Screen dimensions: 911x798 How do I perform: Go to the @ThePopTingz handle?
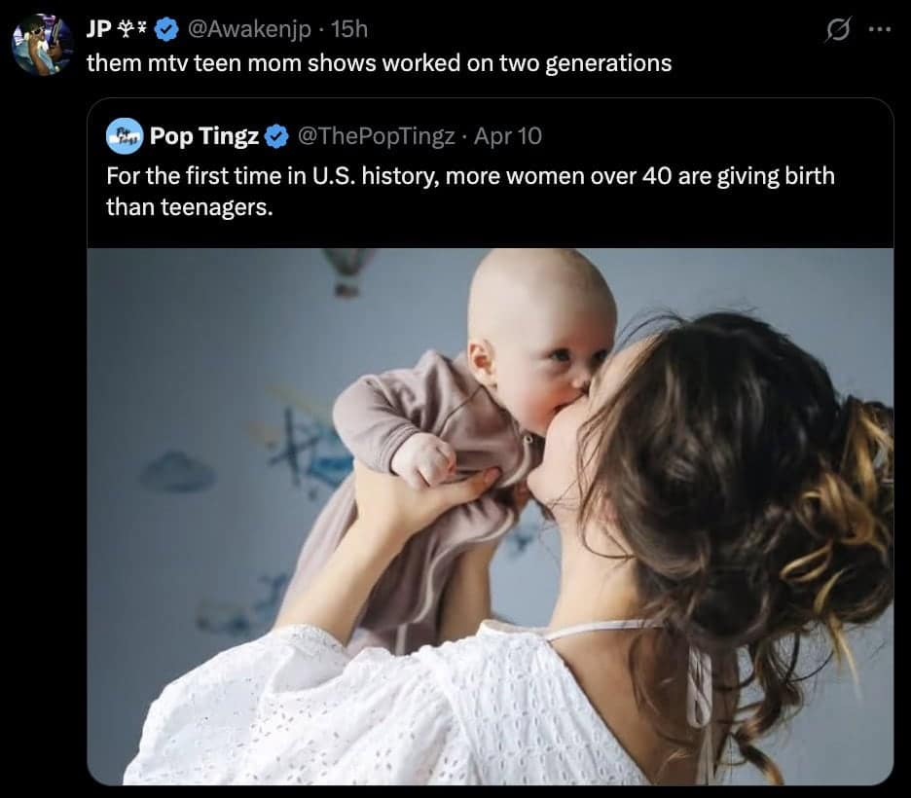tap(375, 136)
